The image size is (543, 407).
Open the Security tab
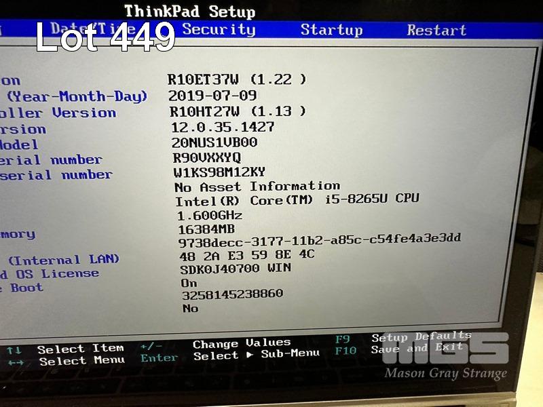click(x=219, y=29)
